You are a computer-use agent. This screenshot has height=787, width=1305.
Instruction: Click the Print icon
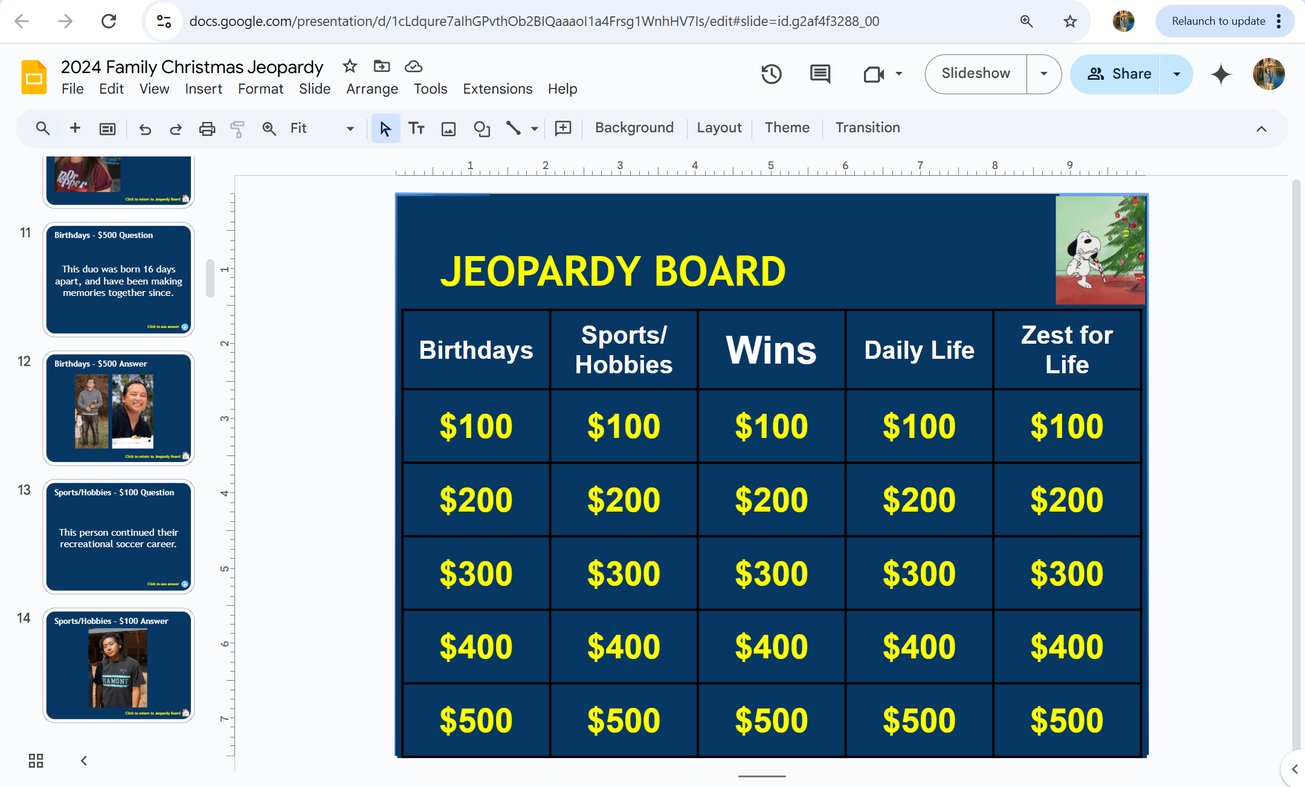point(207,128)
